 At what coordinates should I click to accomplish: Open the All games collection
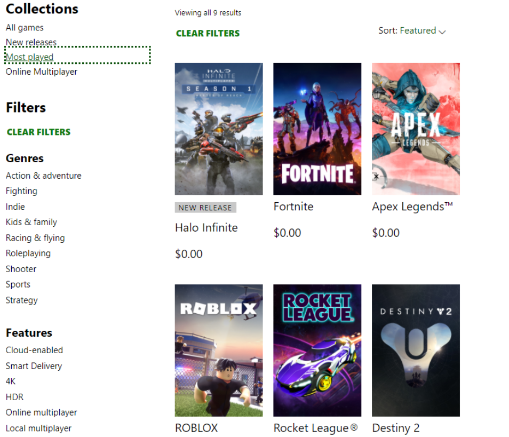pyautogui.click(x=25, y=28)
